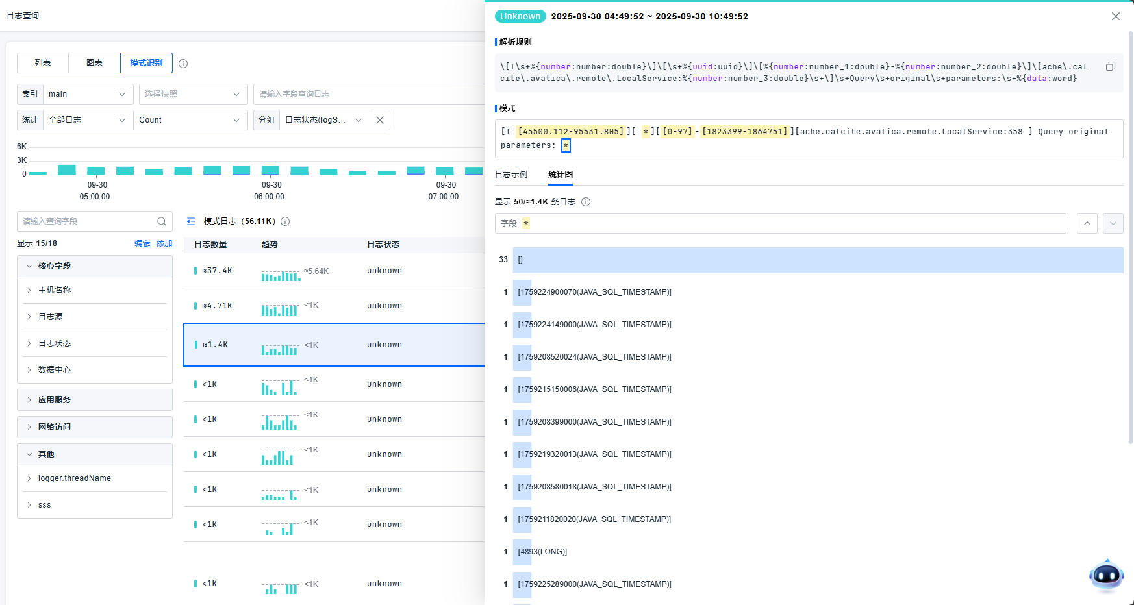Open the Count statistic dropdown
The image size is (1134, 605).
coord(190,120)
